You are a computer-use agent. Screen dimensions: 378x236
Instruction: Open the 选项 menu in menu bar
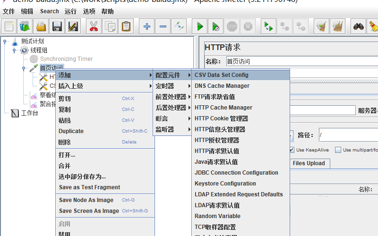(x=89, y=11)
